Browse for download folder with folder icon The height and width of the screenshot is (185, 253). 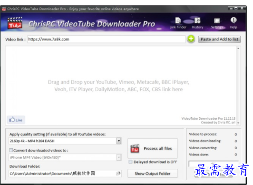(x=118, y=174)
